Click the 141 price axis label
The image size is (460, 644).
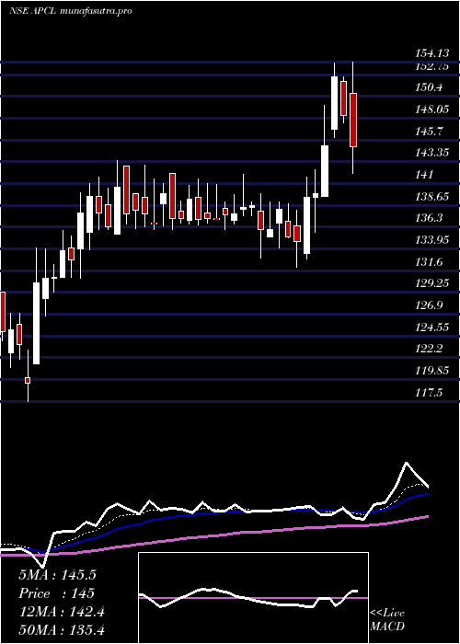pos(424,175)
